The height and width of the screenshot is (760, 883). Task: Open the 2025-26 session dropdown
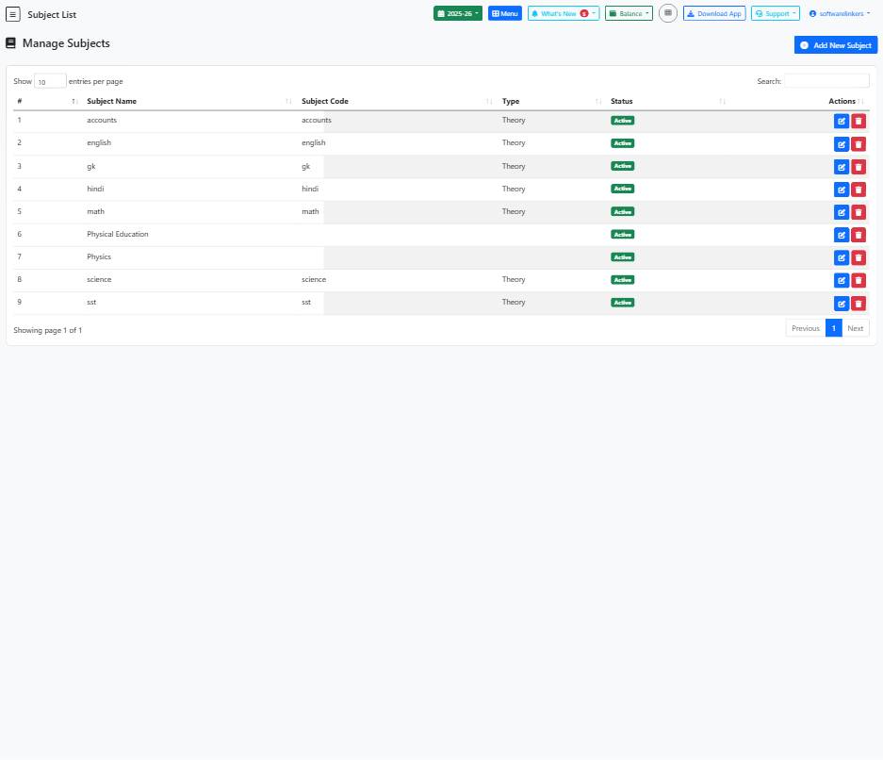pos(458,13)
